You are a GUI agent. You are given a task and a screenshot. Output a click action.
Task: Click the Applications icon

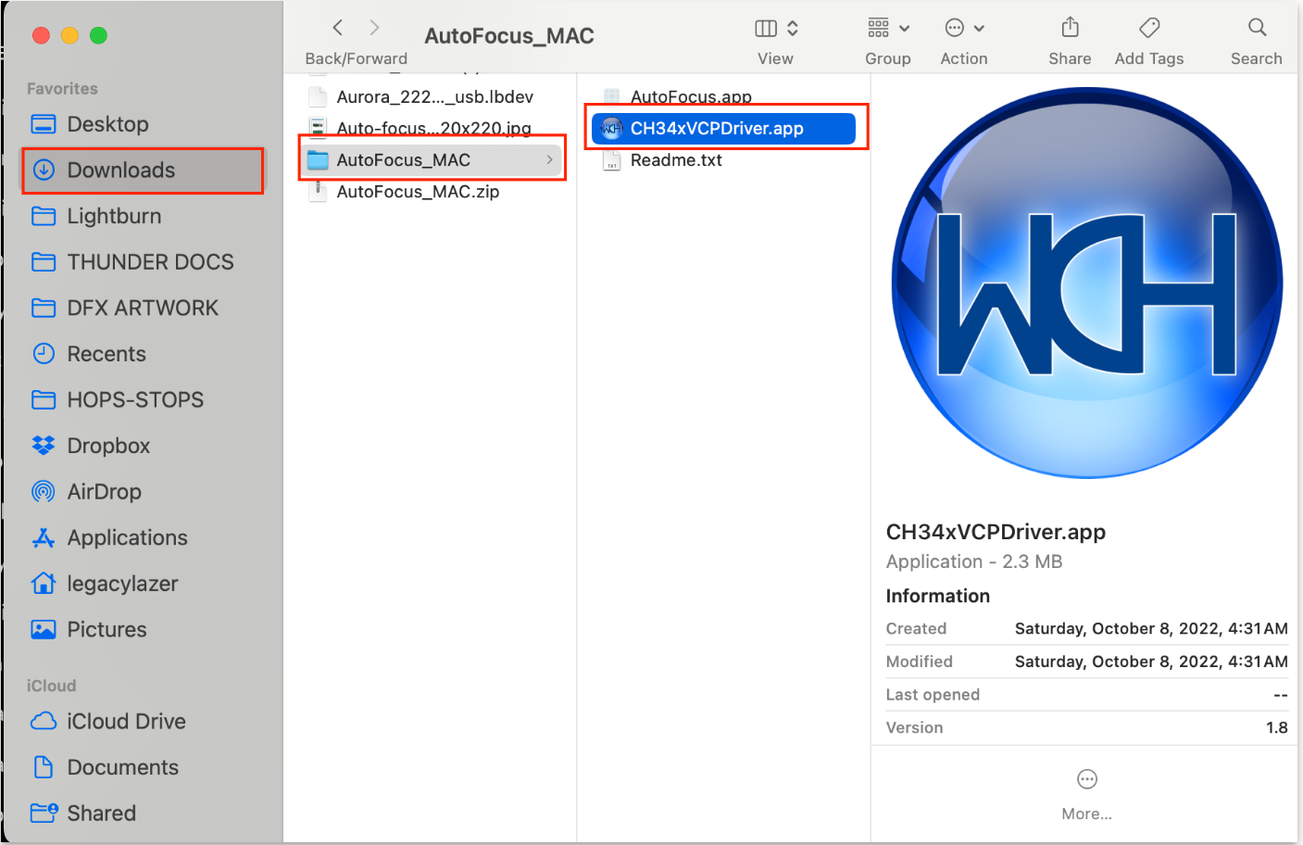point(44,537)
